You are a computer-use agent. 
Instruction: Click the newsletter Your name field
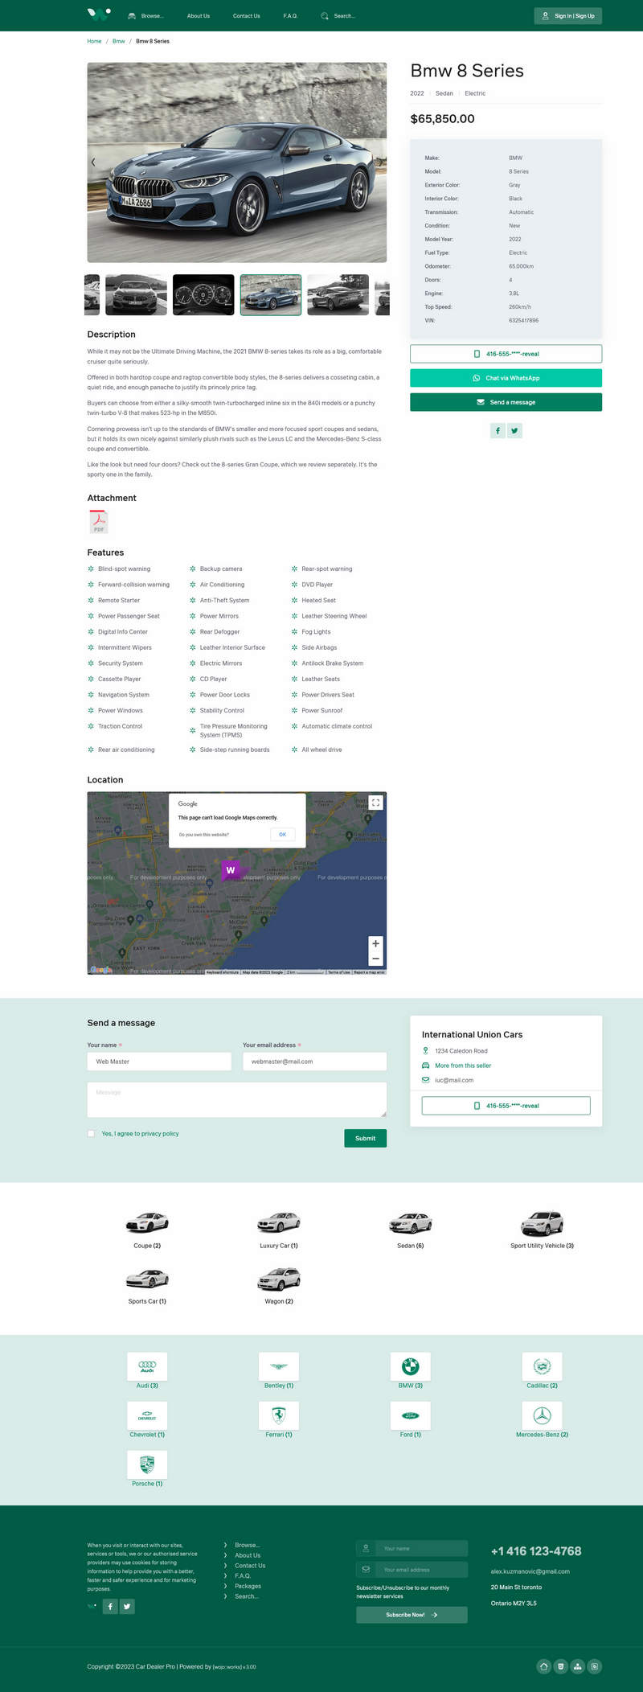pos(420,1548)
